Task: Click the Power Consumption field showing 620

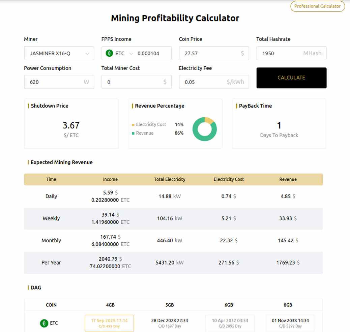Action: point(59,82)
